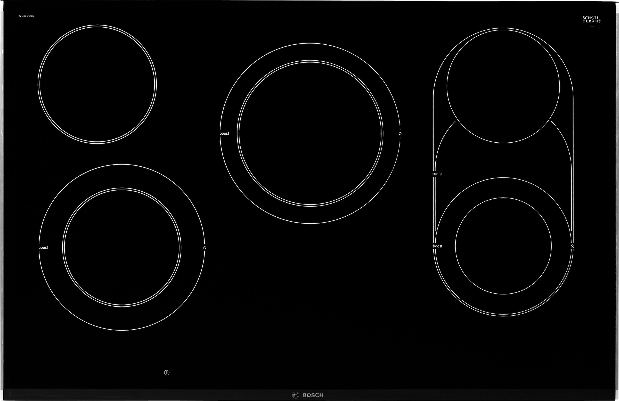Tap the double-chevron icon on the front-left zone
Viewport: 619px width, 401px height.
205,248
